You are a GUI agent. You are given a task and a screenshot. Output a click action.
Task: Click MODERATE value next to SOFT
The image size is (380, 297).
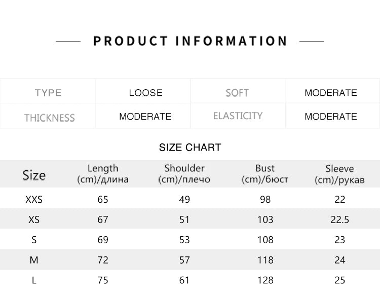(330, 93)
